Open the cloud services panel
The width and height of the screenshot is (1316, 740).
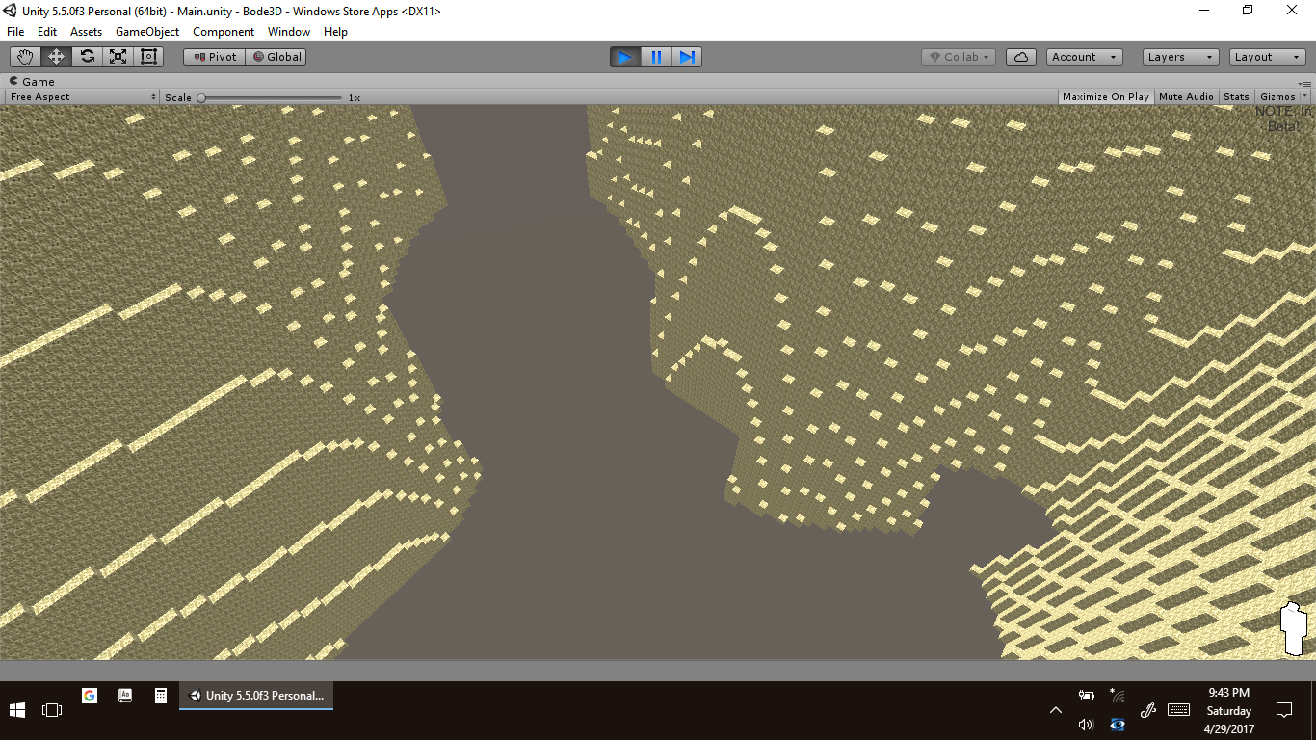[1020, 57]
